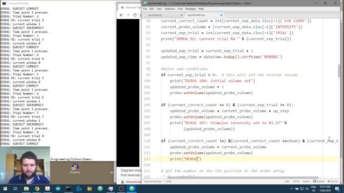The height and width of the screenshot is (193, 344).
Task: Open Atom's View menu
Action: 159,9
